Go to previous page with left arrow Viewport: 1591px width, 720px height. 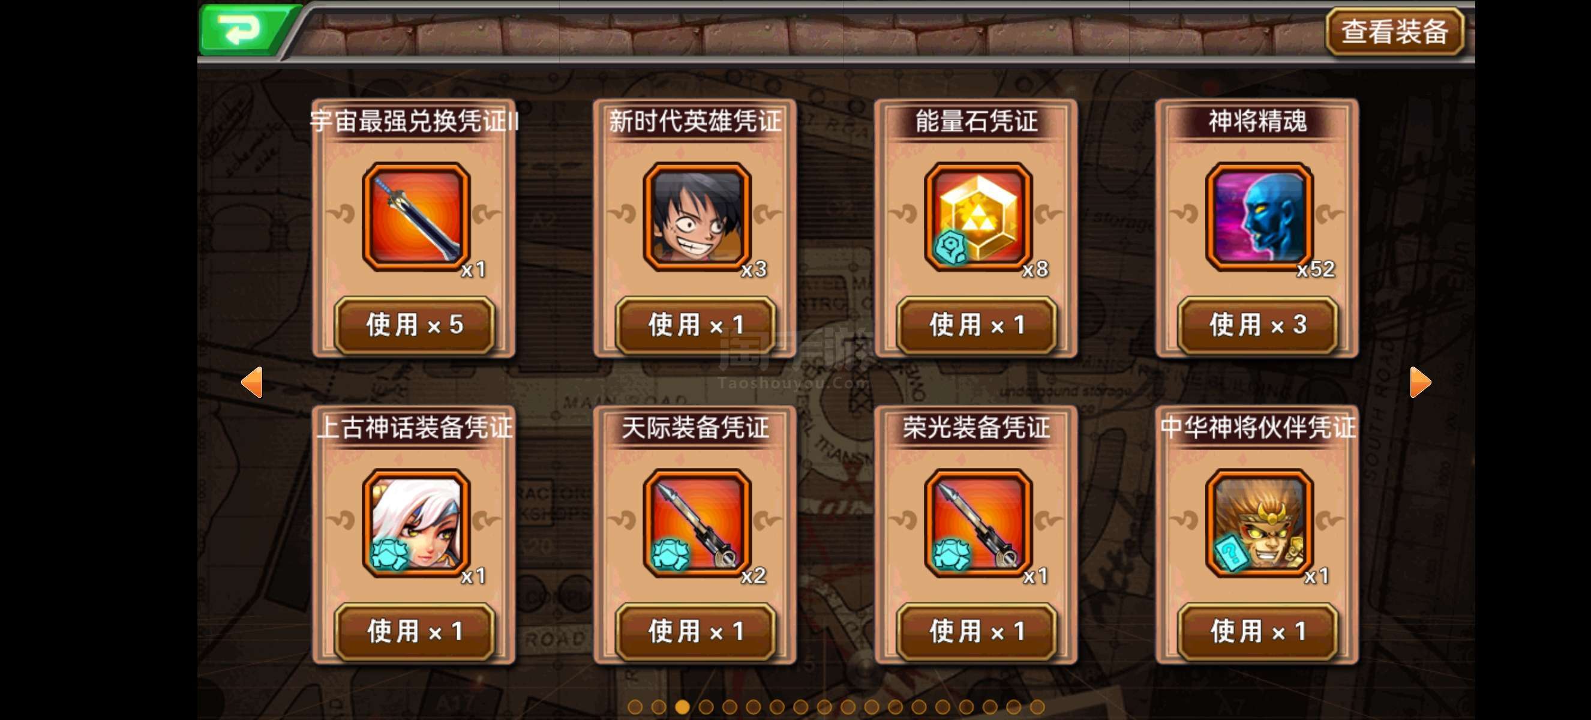click(x=252, y=382)
